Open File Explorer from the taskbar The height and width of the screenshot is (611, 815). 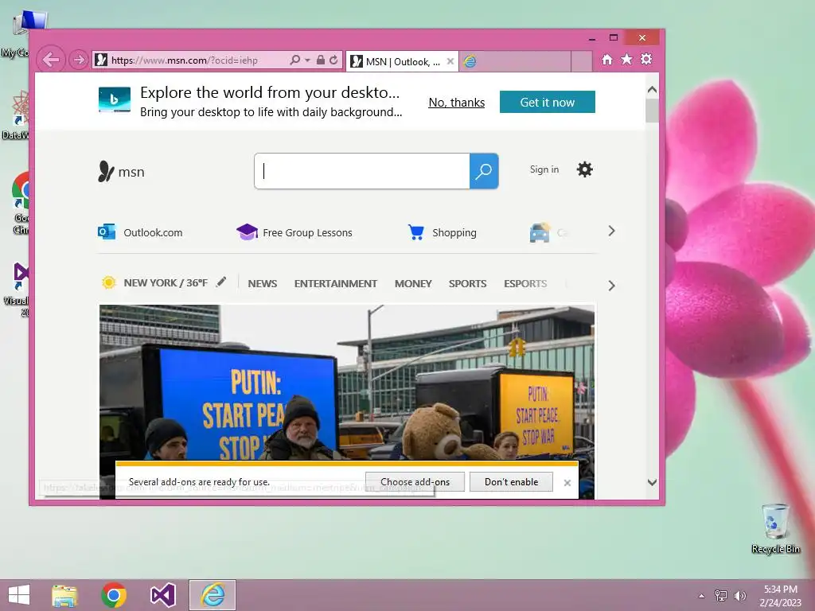[64, 595]
